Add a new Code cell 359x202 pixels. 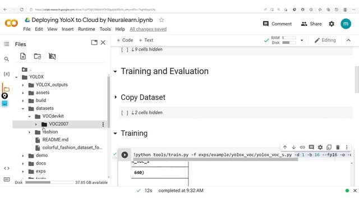pos(125,40)
